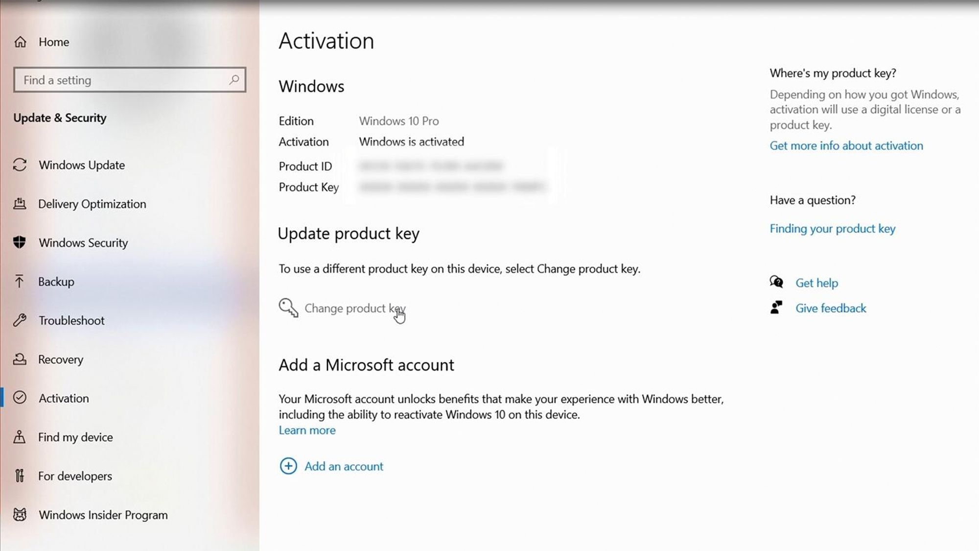This screenshot has height=551, width=979.
Task: Click the Find a setting search field
Action: pos(129,79)
